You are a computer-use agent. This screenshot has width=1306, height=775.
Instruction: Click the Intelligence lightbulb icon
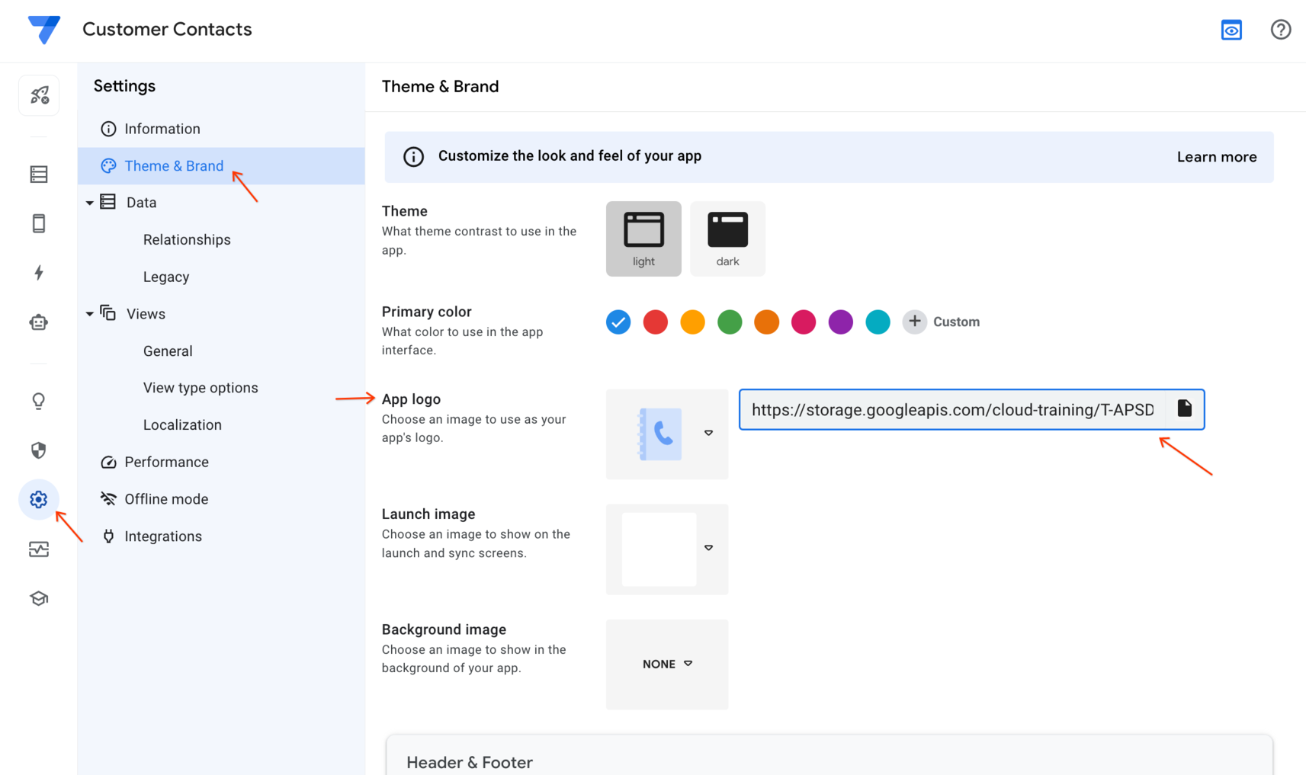point(39,401)
